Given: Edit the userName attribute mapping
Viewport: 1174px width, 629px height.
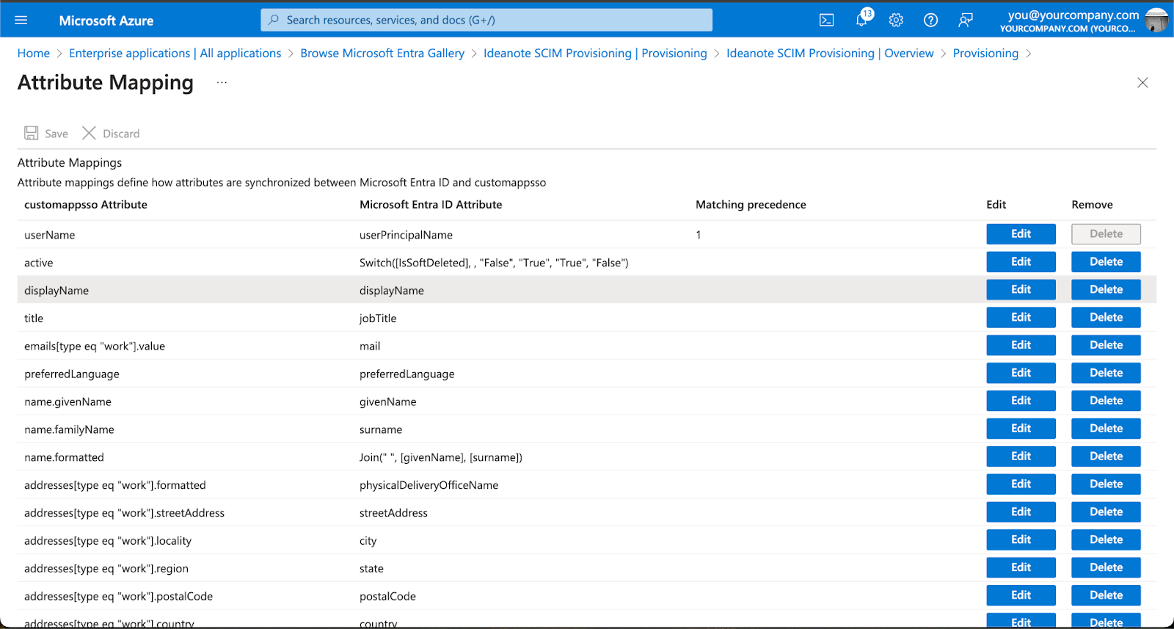Looking at the screenshot, I should tap(1021, 234).
